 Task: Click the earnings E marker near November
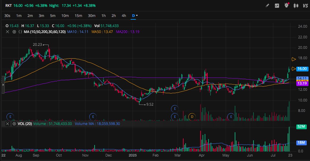(93, 117)
